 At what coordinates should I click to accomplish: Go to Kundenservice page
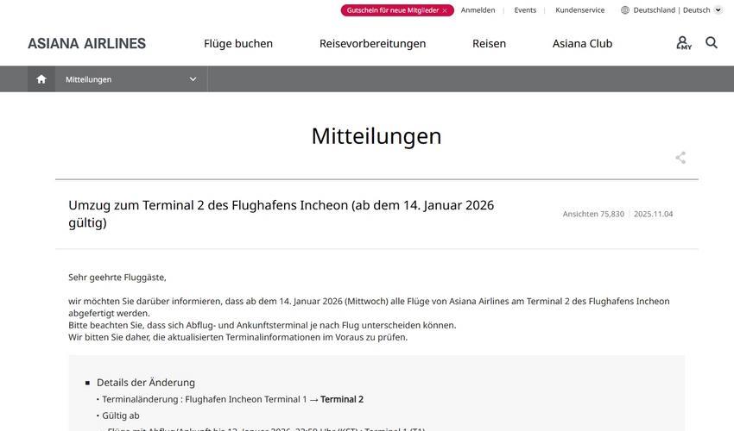579,10
